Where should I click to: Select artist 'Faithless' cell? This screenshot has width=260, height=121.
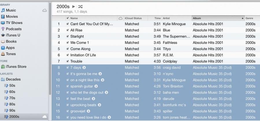pyautogui.click(x=170, y=43)
